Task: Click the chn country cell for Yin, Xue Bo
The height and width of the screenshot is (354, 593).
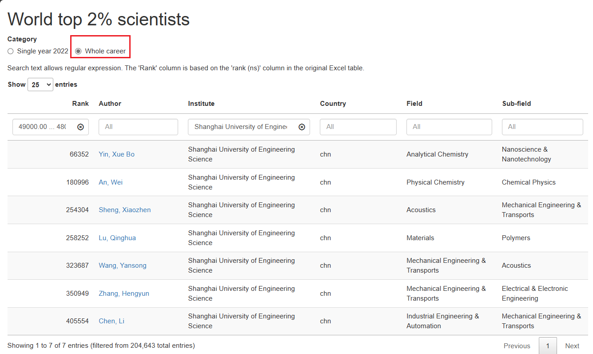Action: [326, 154]
